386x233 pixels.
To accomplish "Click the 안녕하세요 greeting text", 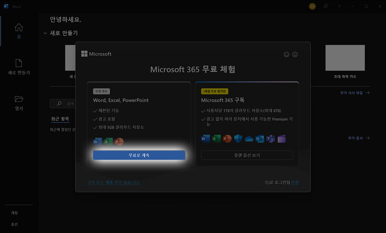I will [x=66, y=19].
